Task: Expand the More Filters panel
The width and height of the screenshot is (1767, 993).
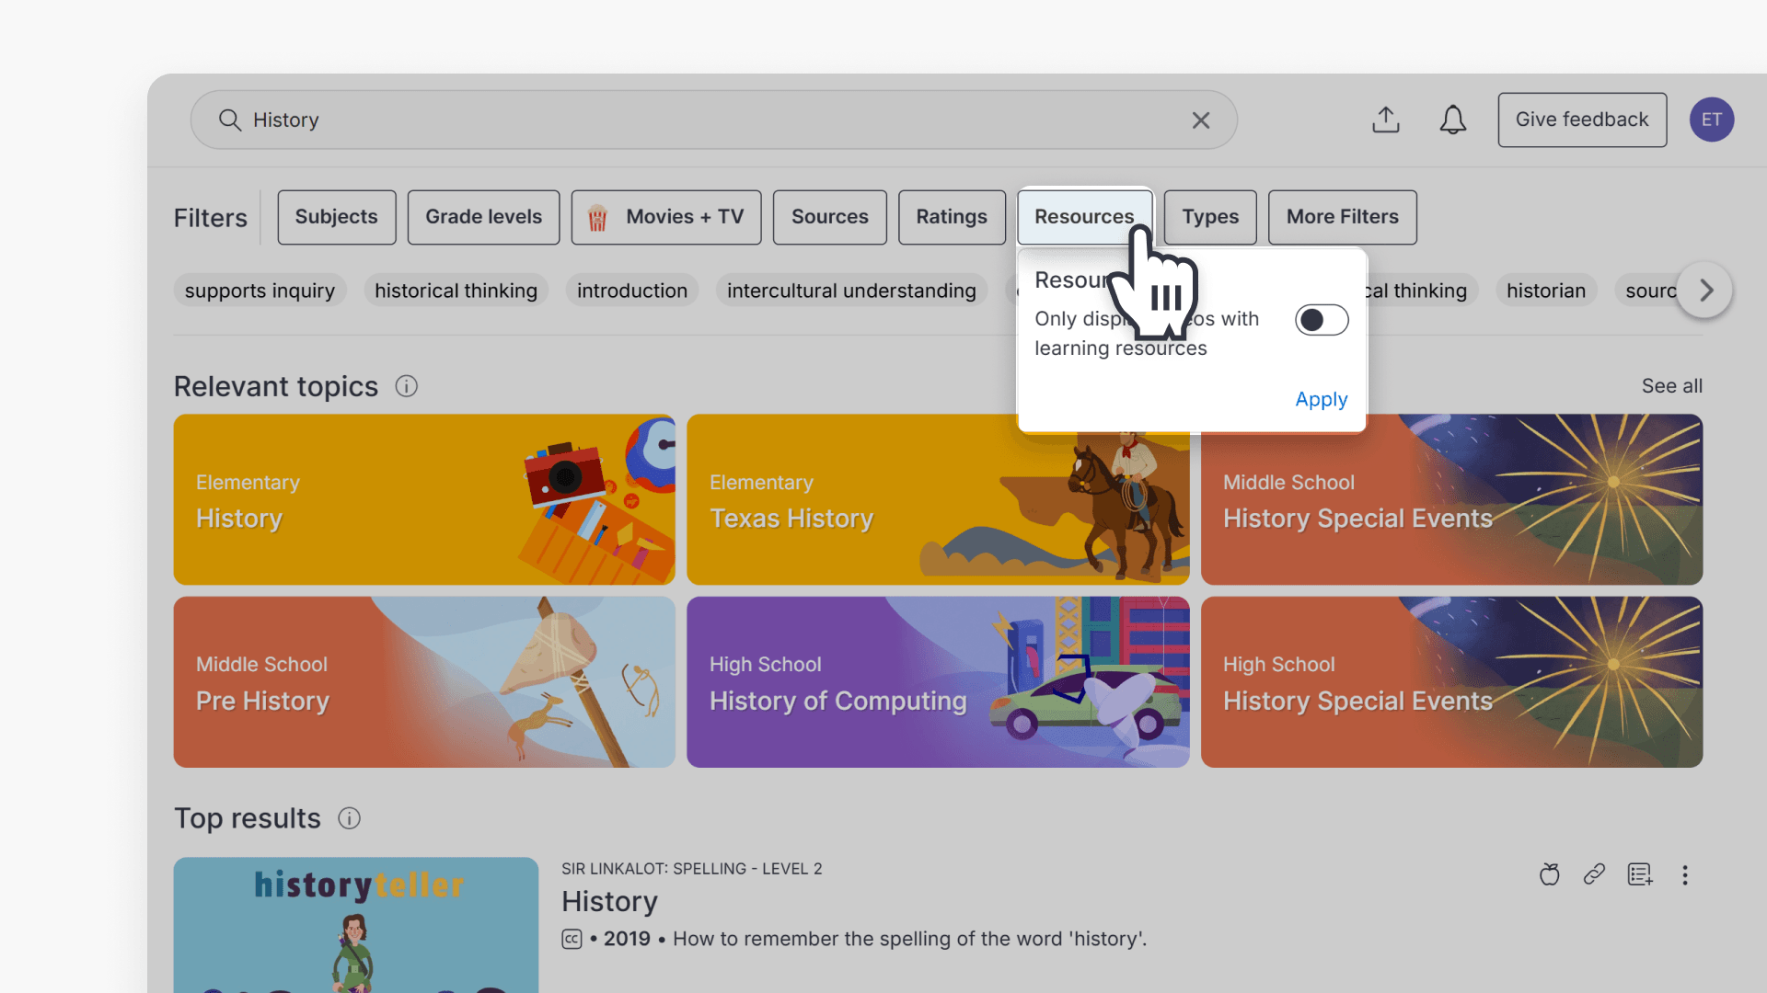Action: (1342, 217)
